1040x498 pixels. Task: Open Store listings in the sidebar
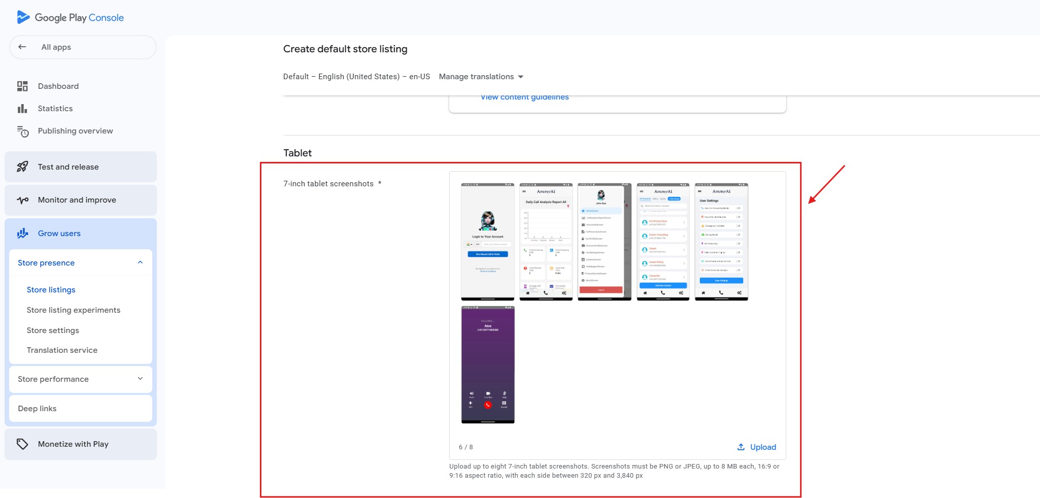51,290
